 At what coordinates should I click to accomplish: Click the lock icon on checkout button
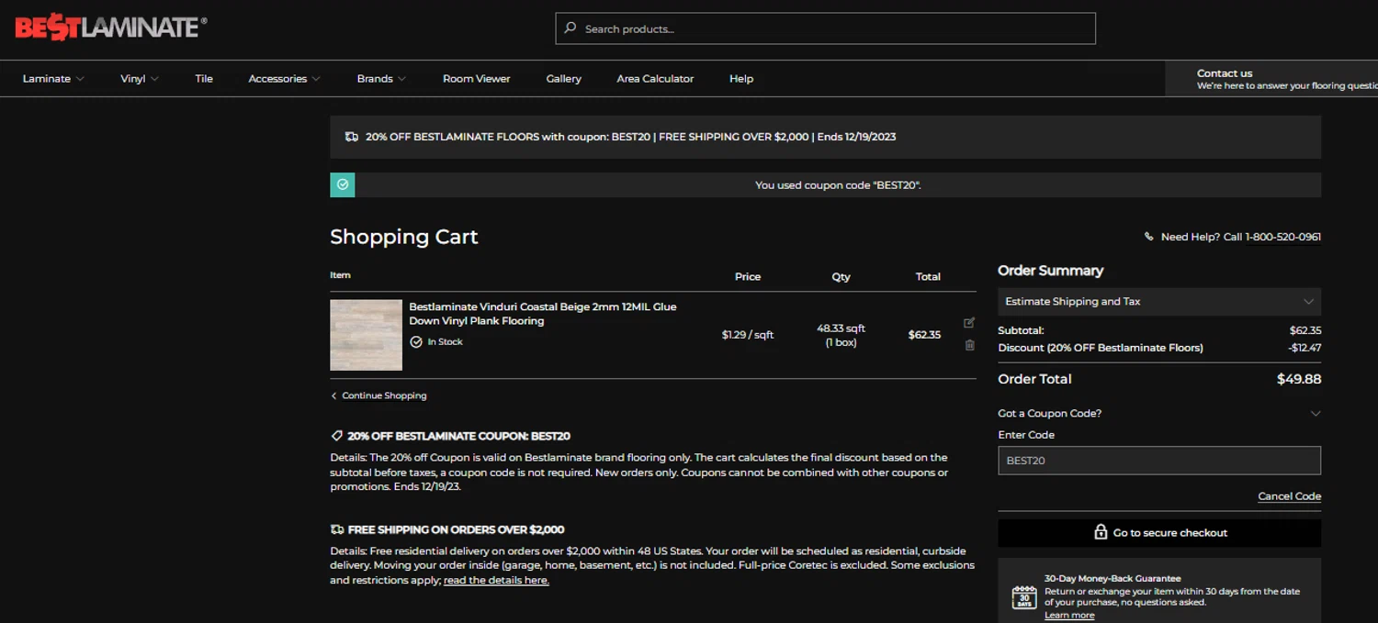1101,532
